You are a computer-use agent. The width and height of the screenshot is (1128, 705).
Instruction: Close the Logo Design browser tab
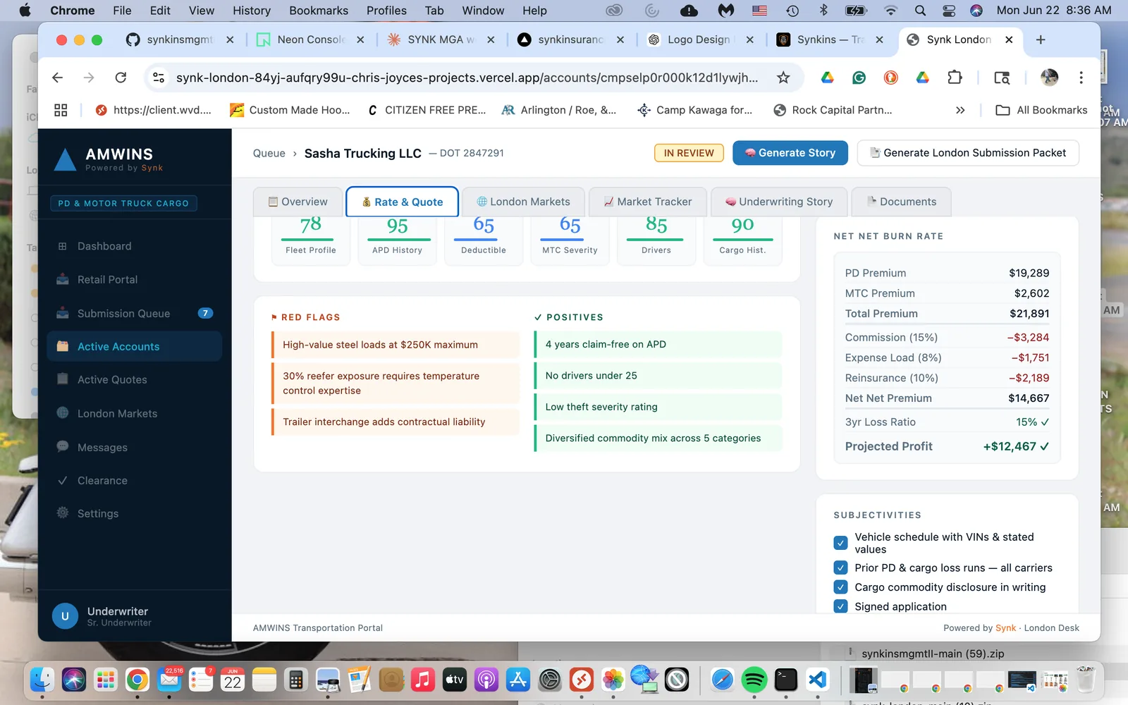pos(750,39)
